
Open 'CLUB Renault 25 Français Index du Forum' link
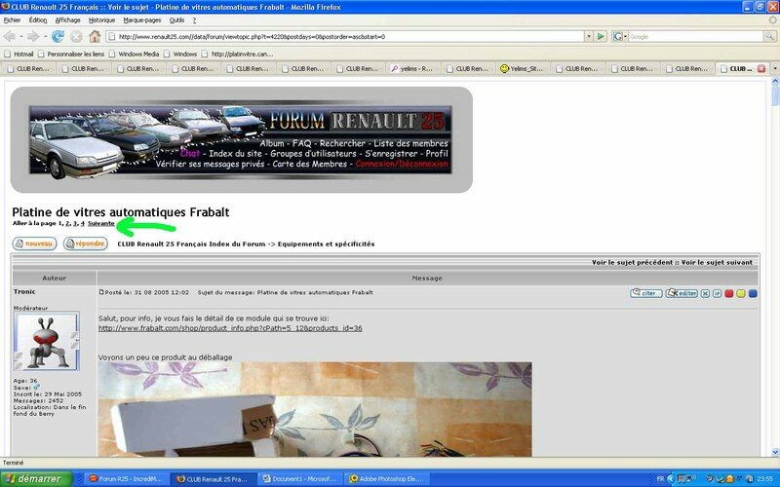(x=191, y=244)
